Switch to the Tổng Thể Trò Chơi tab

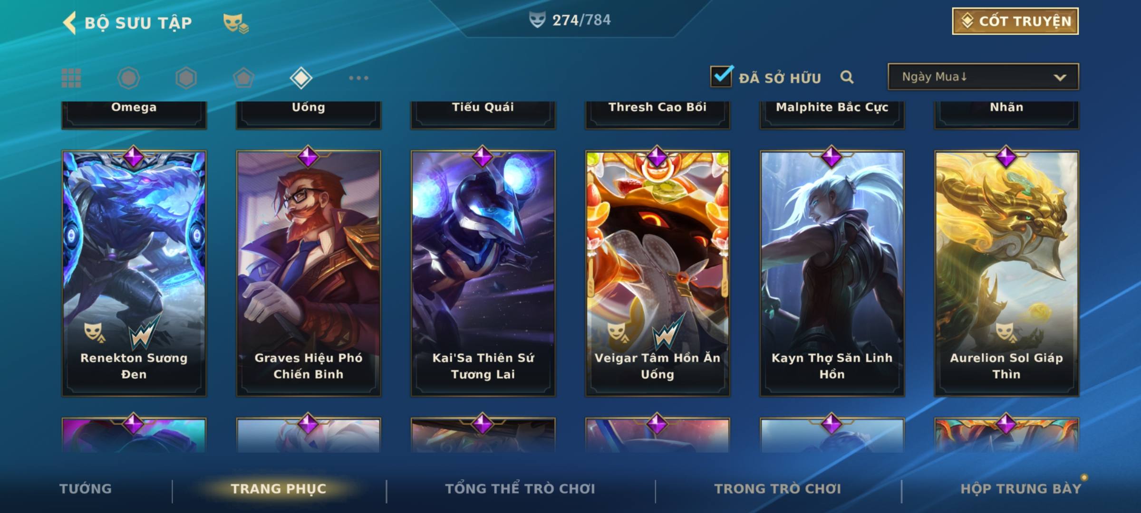[520, 489]
